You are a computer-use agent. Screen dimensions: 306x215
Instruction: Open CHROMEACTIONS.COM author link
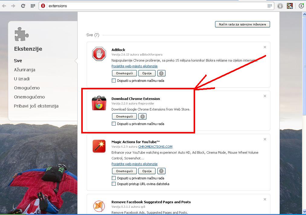click(x=155, y=146)
